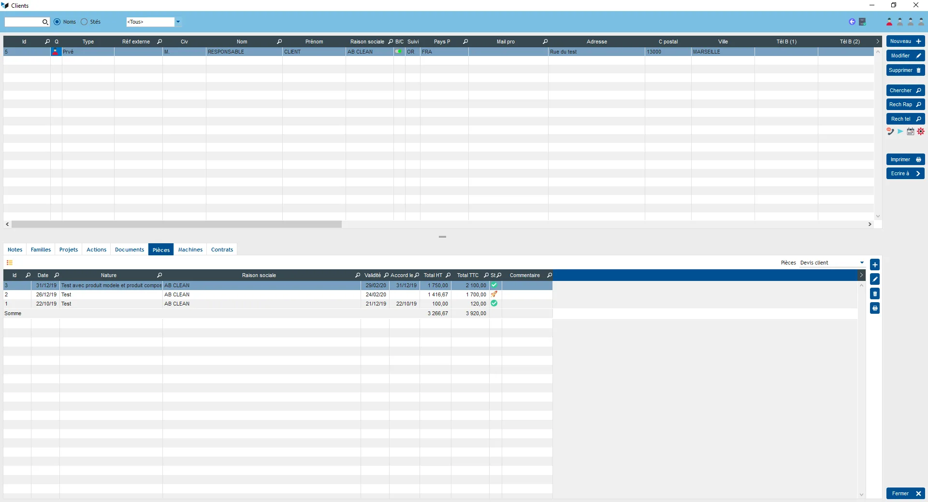Click the blue back arrow icon
The height and width of the screenshot is (502, 928).
(852, 22)
